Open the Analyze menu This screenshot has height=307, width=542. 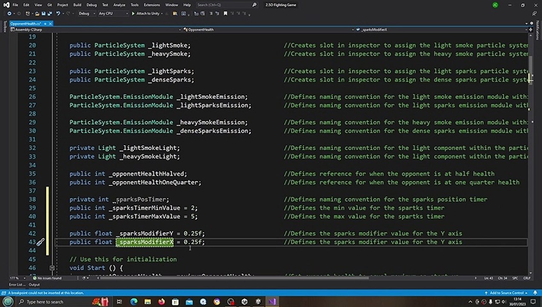coord(119,5)
